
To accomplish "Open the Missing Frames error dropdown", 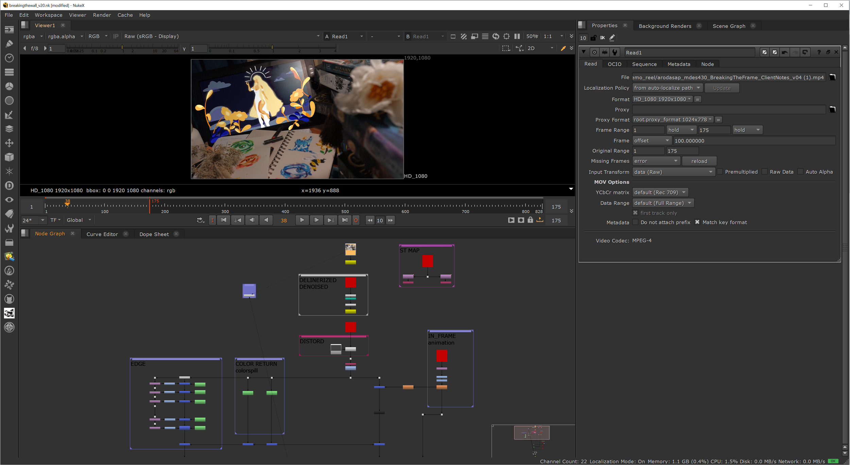I will [x=656, y=161].
